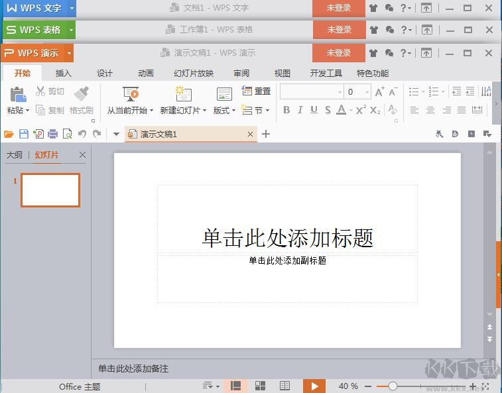The height and width of the screenshot is (393, 502).
Task: Align text left
Action: tap(414, 111)
